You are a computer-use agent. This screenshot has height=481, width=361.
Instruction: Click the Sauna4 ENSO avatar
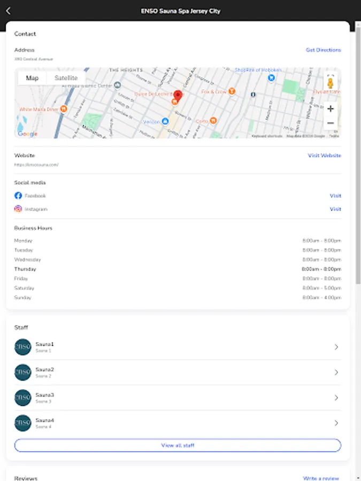click(22, 423)
